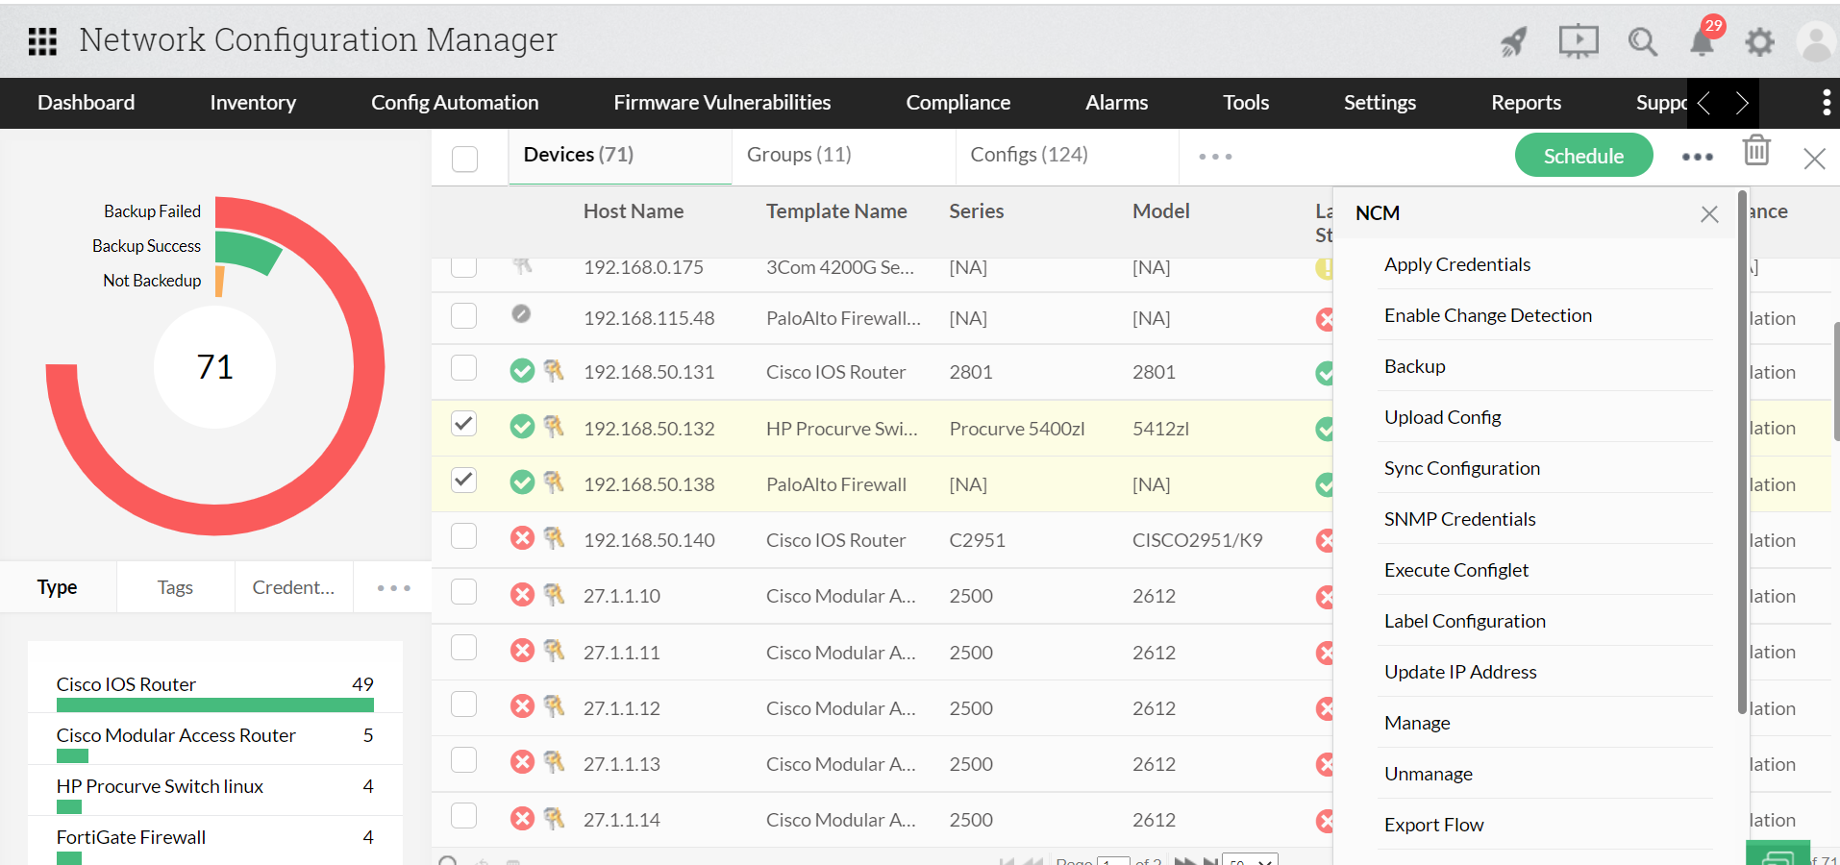Open the video demo icon in the top bar
The width and height of the screenshot is (1840, 865).
[1578, 41]
